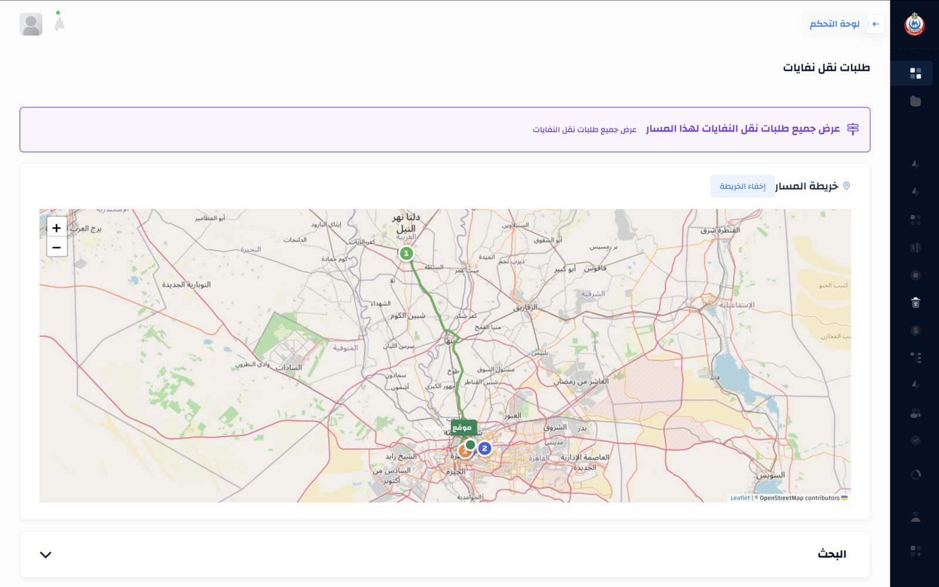Open the dashboard grid icon in sidebar
Image resolution: width=939 pixels, height=587 pixels.
[916, 73]
